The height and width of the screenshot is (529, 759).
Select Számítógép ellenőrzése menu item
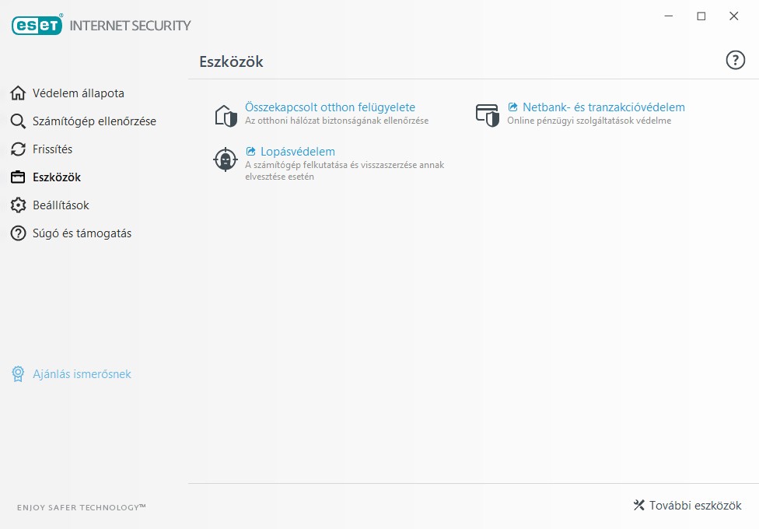(94, 121)
